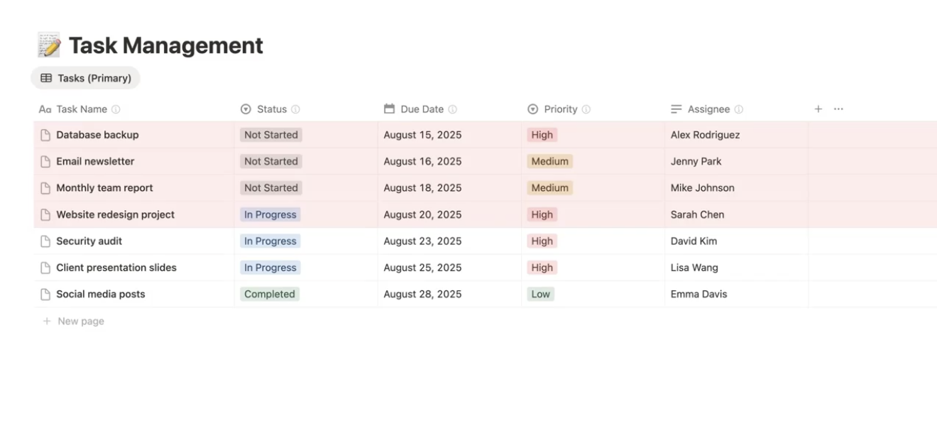Open the Priority column header menu
The image size is (937, 440).
coord(560,109)
